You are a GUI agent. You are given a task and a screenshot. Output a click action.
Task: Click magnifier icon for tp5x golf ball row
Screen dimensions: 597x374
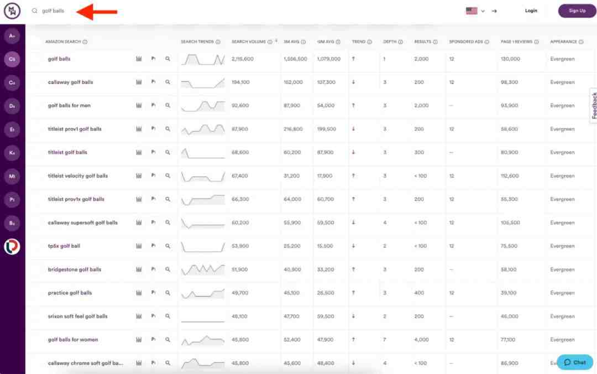(167, 246)
